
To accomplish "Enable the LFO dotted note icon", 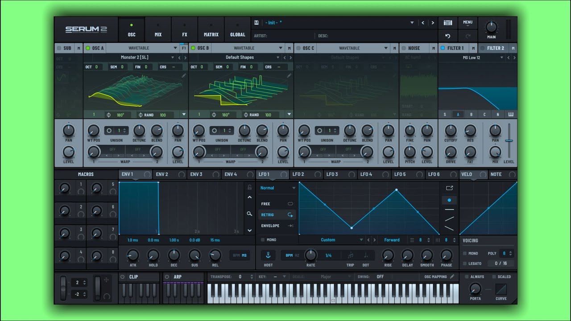I will [366, 255].
